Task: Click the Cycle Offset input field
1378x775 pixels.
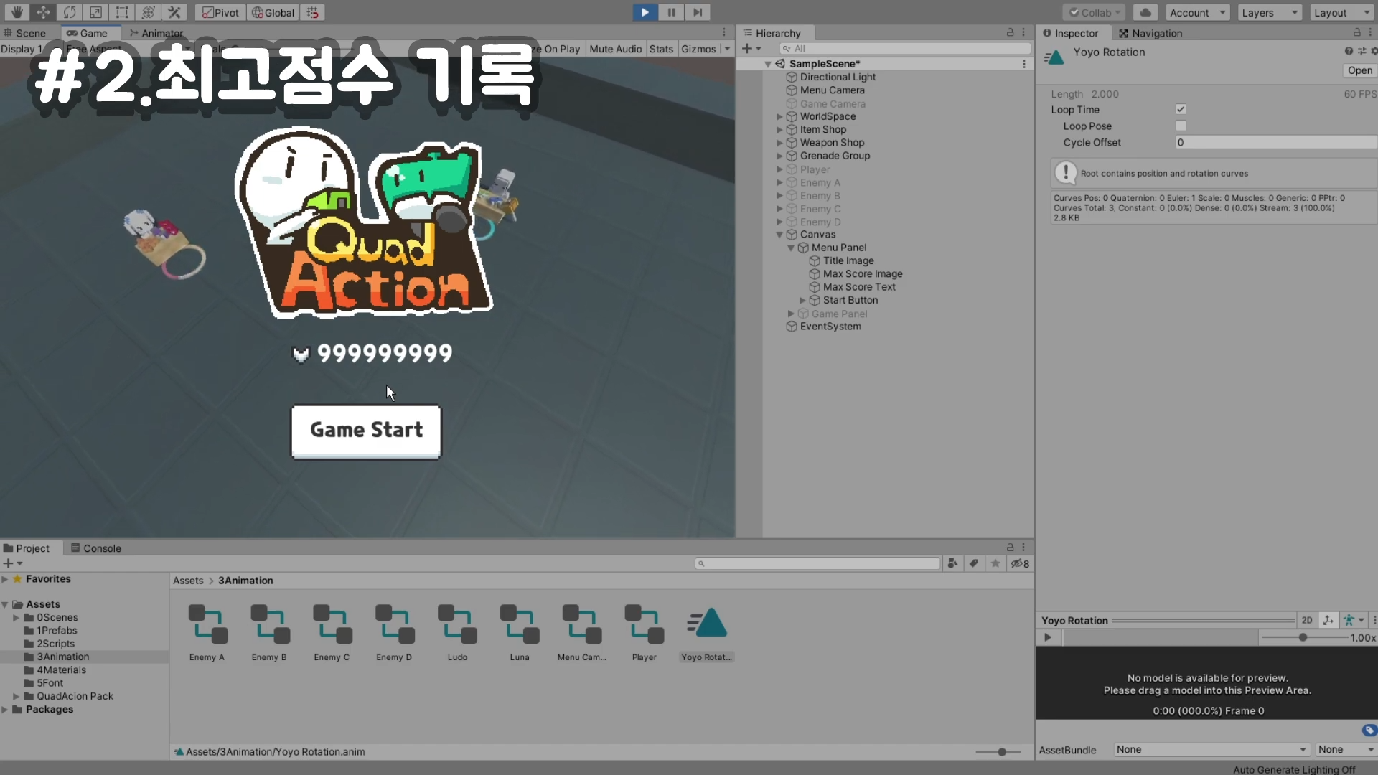Action: click(x=1276, y=142)
